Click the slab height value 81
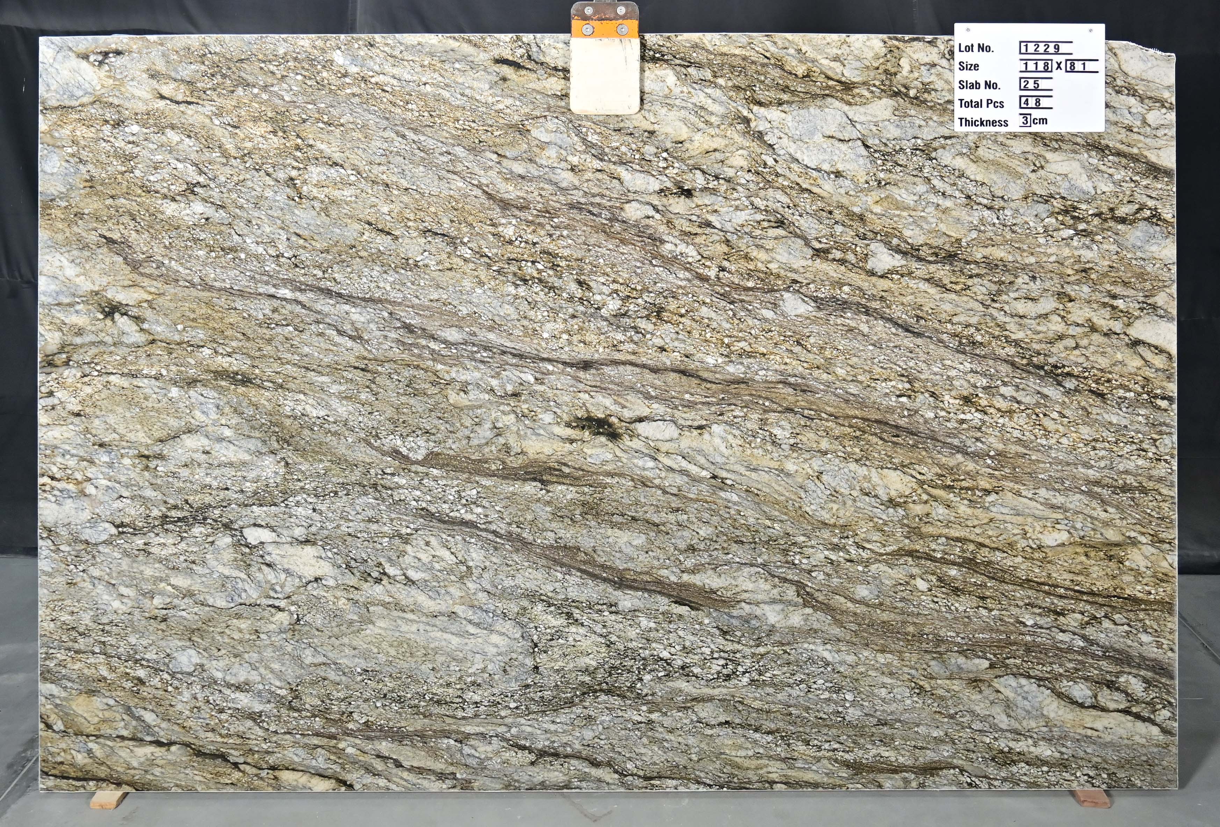1220x827 pixels. click(x=1078, y=66)
